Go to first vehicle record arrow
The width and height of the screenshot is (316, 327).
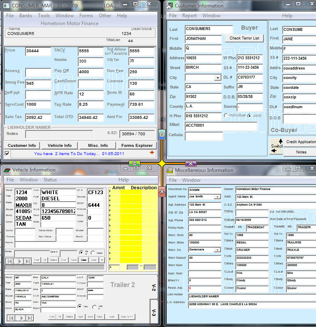click(x=9, y=261)
